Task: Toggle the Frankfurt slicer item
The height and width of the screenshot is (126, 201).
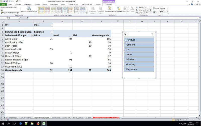Action: tap(139, 40)
